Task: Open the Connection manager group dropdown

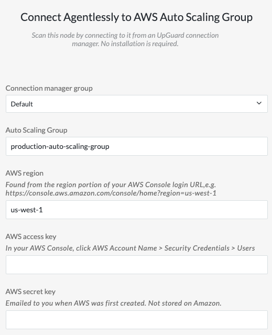Action: coord(137,104)
